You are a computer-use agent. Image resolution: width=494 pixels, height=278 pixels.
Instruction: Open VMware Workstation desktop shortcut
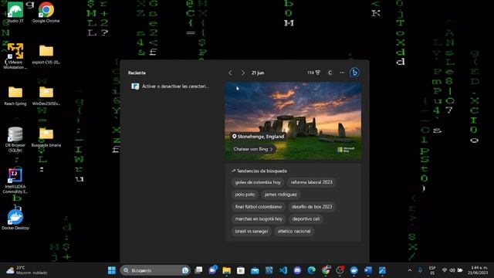[x=15, y=56]
